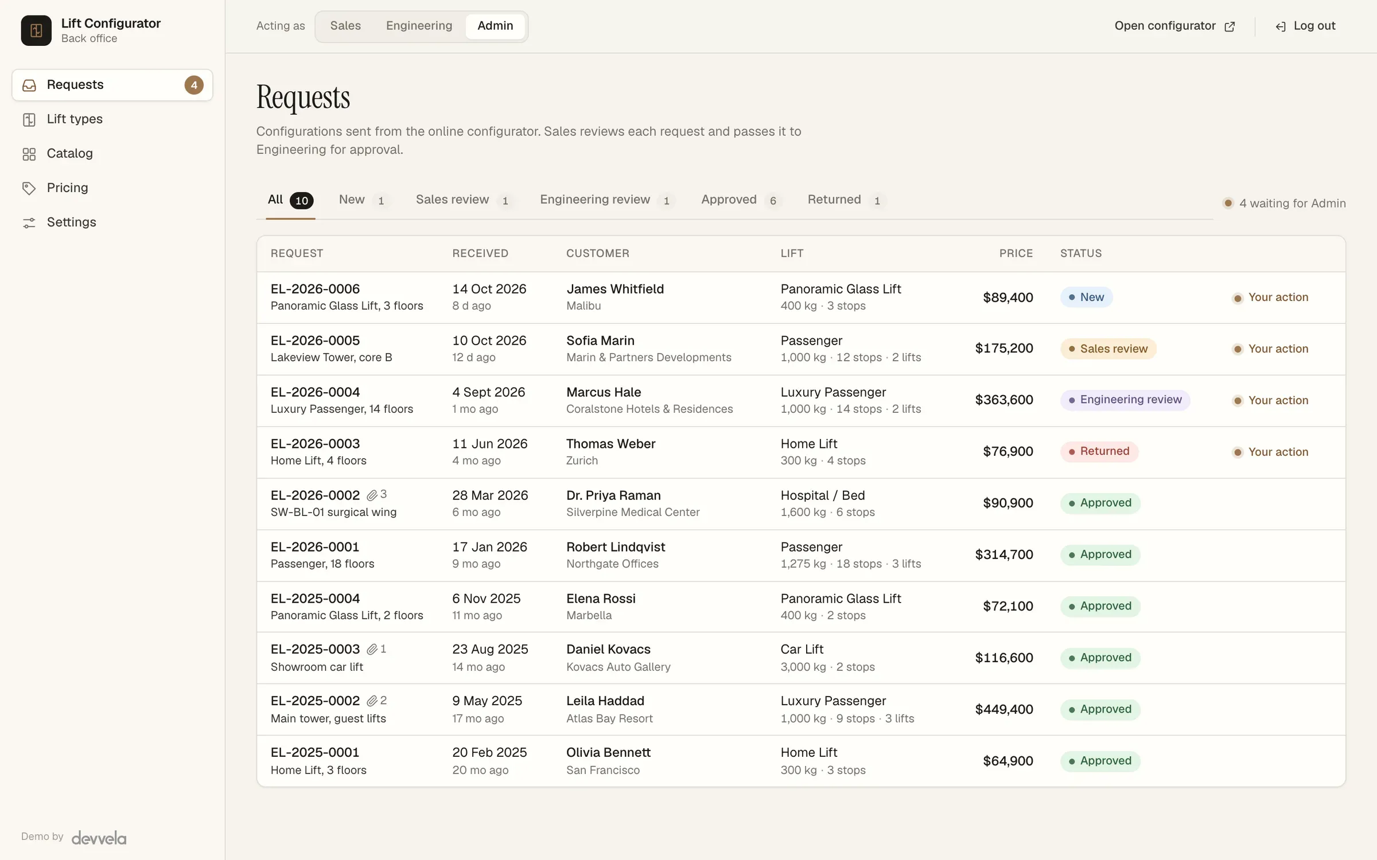This screenshot has height=860, width=1377.
Task: Click the $449,400 price
Action: tap(1004, 709)
